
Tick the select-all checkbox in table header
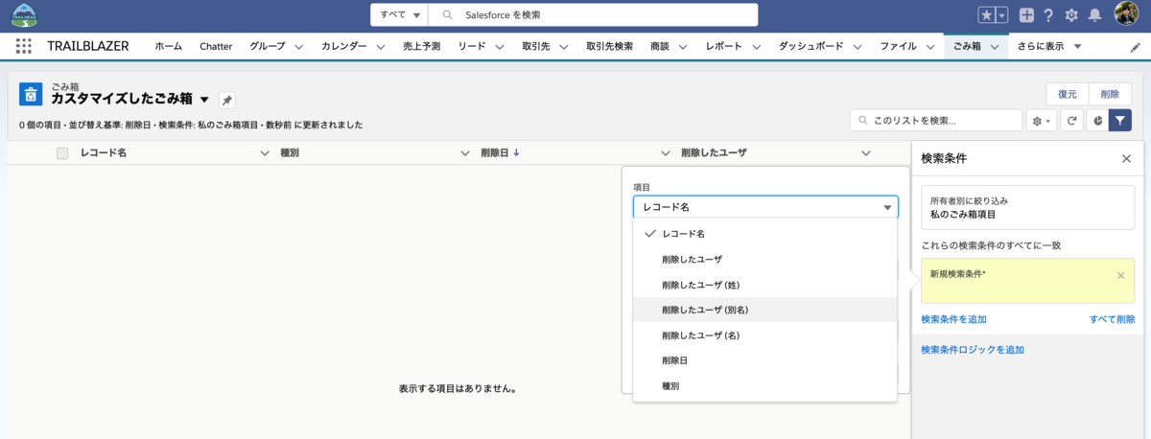click(x=62, y=153)
